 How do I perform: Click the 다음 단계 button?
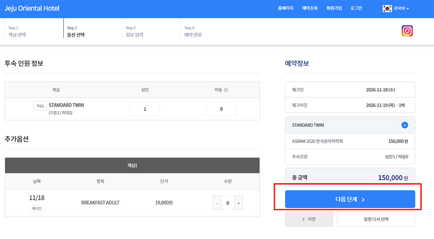click(x=350, y=199)
